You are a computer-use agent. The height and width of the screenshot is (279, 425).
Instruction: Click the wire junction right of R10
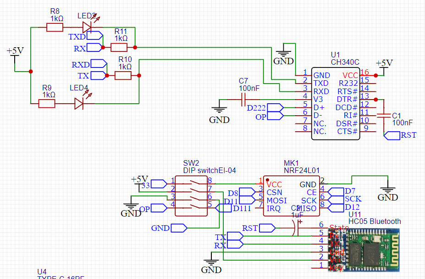click(139, 75)
